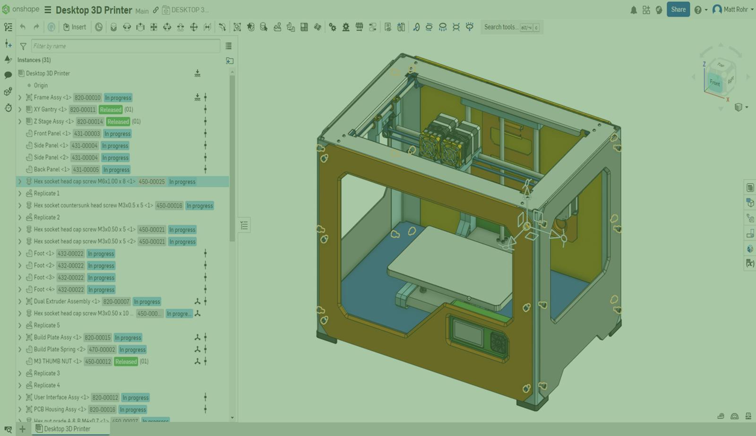Viewport: 756px width, 436px height.
Task: Open the onshape hamburger document menu
Action: coord(48,10)
